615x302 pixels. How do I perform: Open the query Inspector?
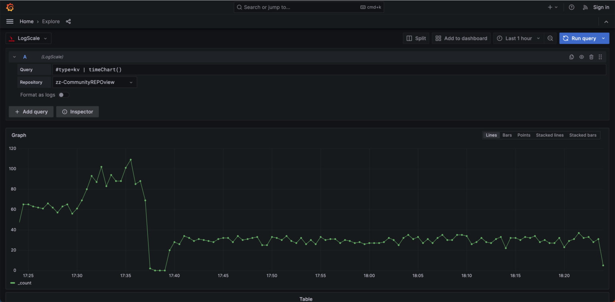(x=77, y=111)
